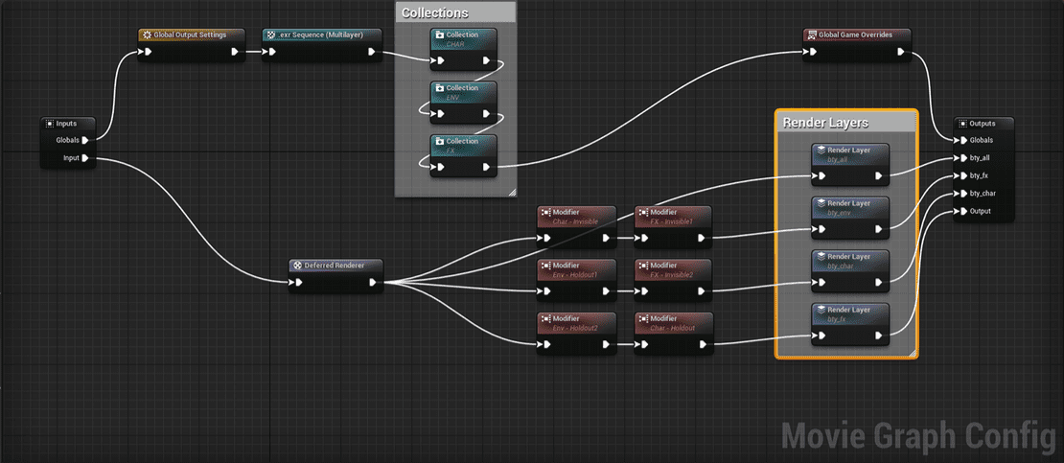Click the Deferred Renderer node icon
Screen dimensions: 1064x463
coord(297,265)
